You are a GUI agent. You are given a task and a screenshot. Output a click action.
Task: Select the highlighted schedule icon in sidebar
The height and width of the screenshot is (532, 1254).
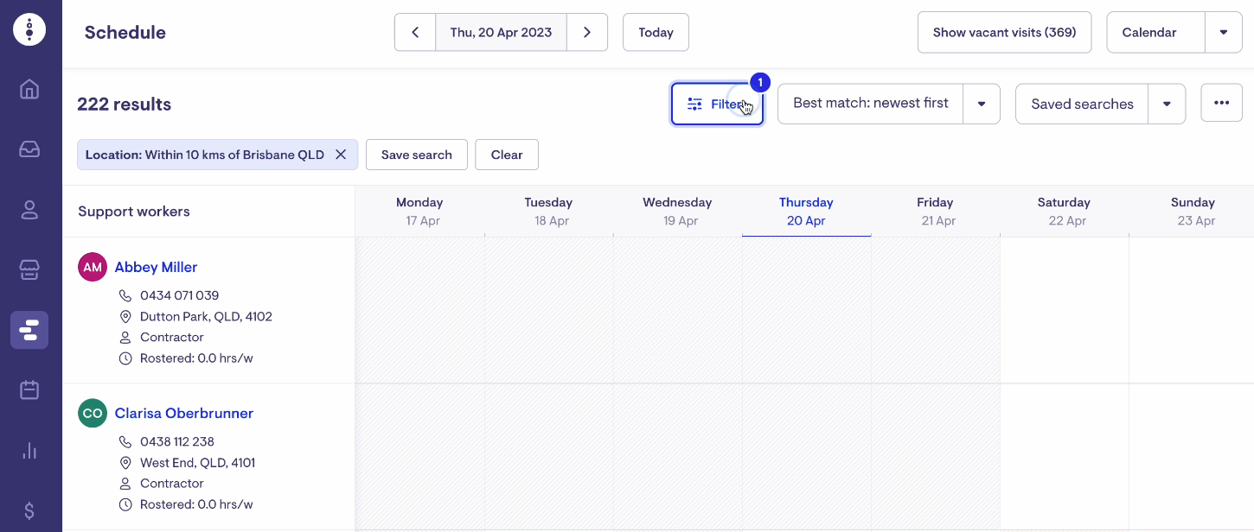[29, 330]
